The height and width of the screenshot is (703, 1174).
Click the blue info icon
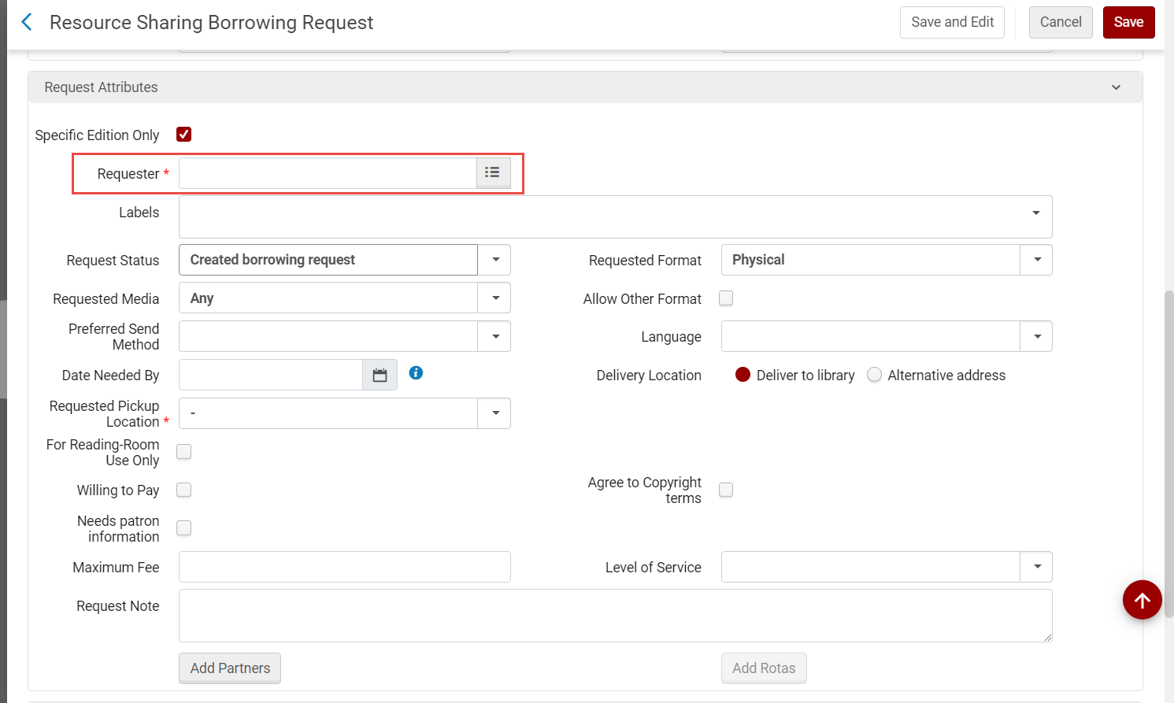(x=416, y=373)
